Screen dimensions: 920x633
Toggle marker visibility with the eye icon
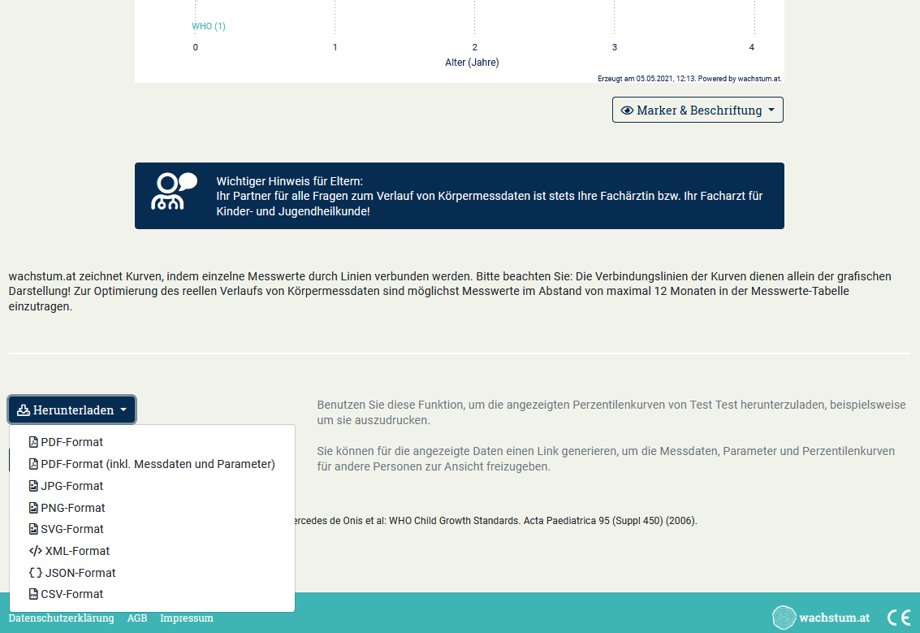pyautogui.click(x=626, y=110)
